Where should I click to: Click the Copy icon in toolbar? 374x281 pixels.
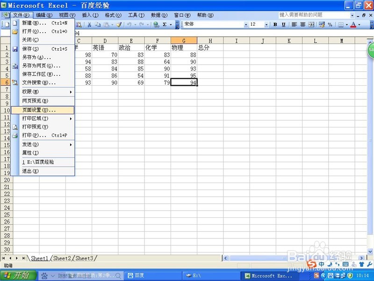[x=98, y=24]
